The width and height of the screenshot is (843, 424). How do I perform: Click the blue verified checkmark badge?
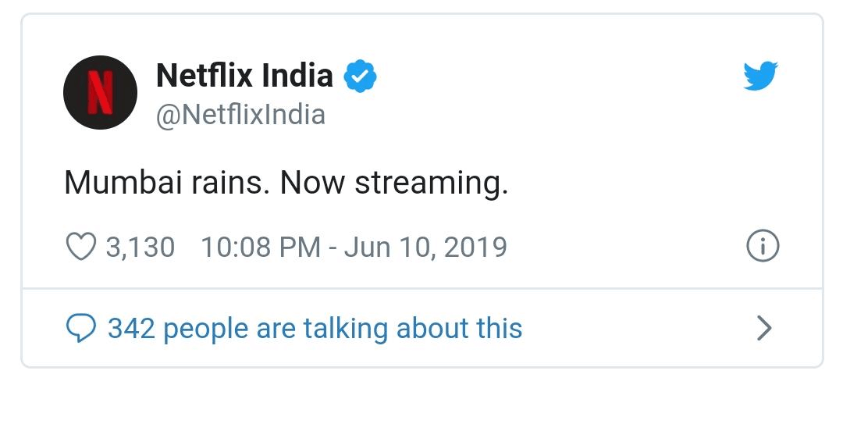coord(360,75)
